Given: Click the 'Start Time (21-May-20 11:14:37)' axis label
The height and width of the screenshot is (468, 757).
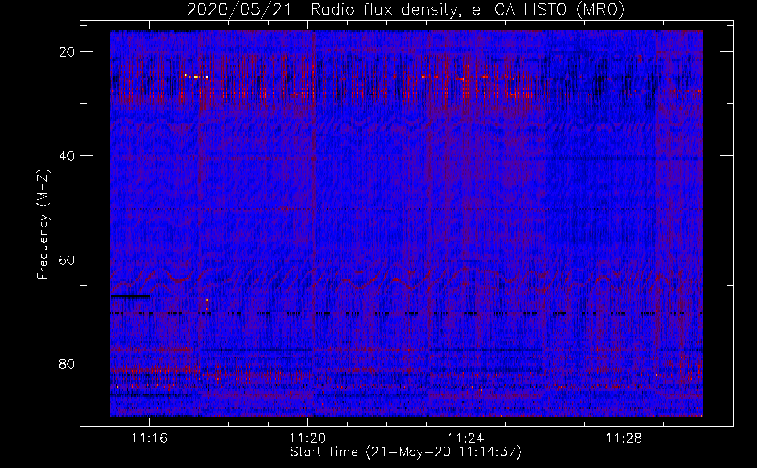Looking at the screenshot, I should pyautogui.click(x=406, y=452).
